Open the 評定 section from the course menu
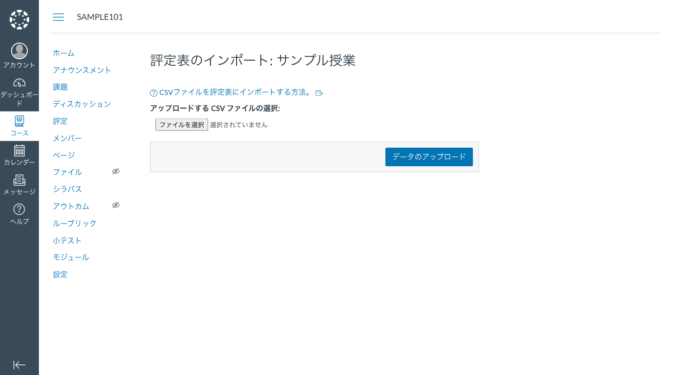Screen dimensions: 700x375 coord(60,121)
